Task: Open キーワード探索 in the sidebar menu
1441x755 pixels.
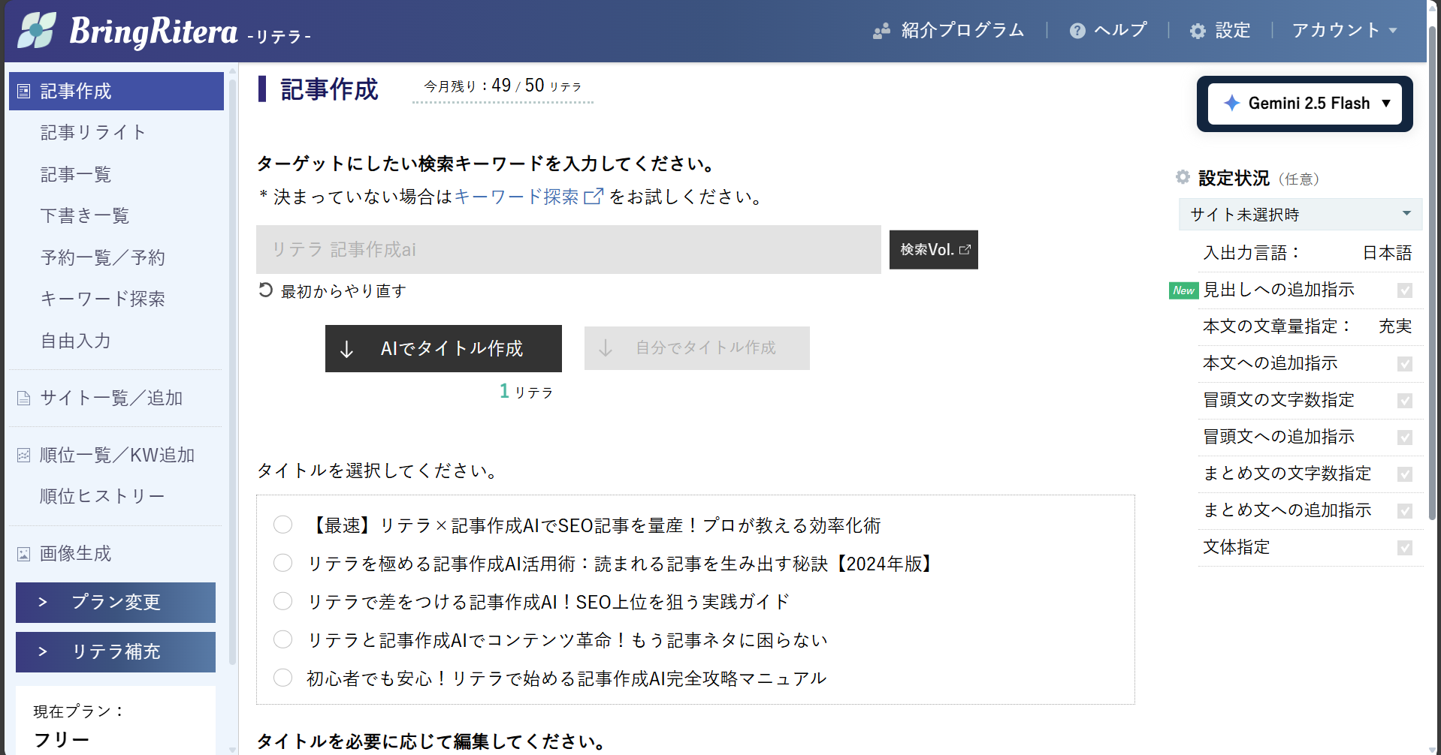Action: tap(102, 299)
